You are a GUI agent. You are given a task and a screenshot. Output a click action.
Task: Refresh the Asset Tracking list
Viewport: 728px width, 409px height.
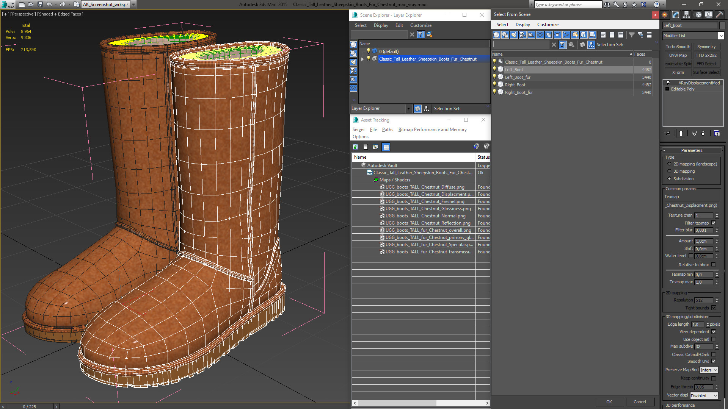click(355, 147)
